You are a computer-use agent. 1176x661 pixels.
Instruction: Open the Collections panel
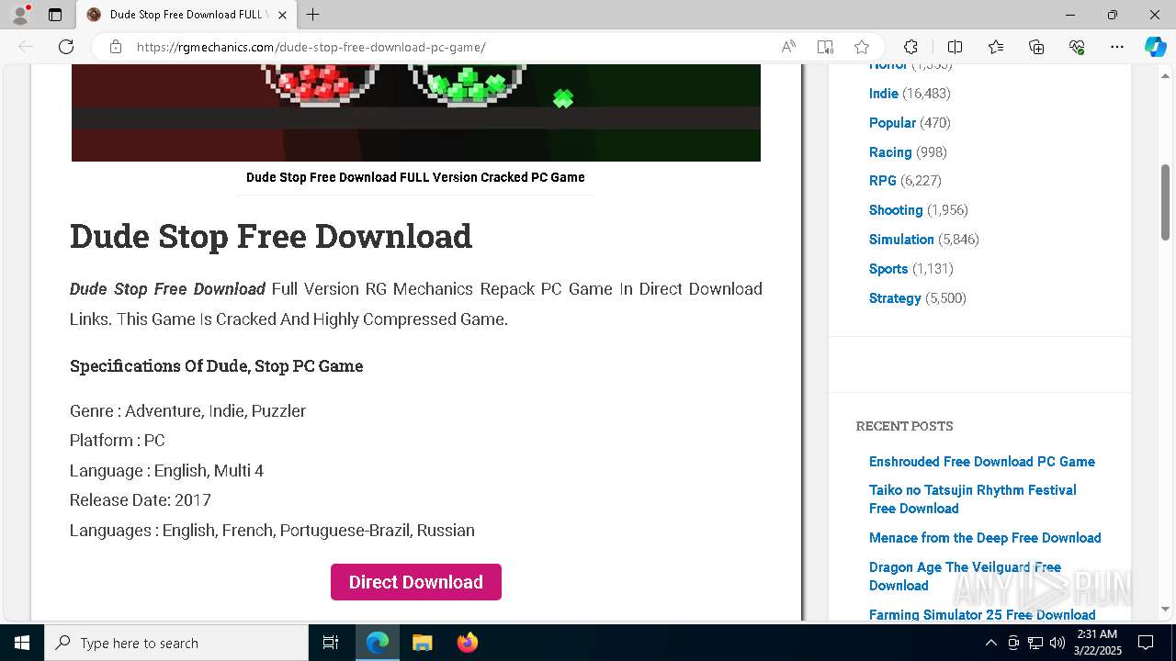(1036, 47)
